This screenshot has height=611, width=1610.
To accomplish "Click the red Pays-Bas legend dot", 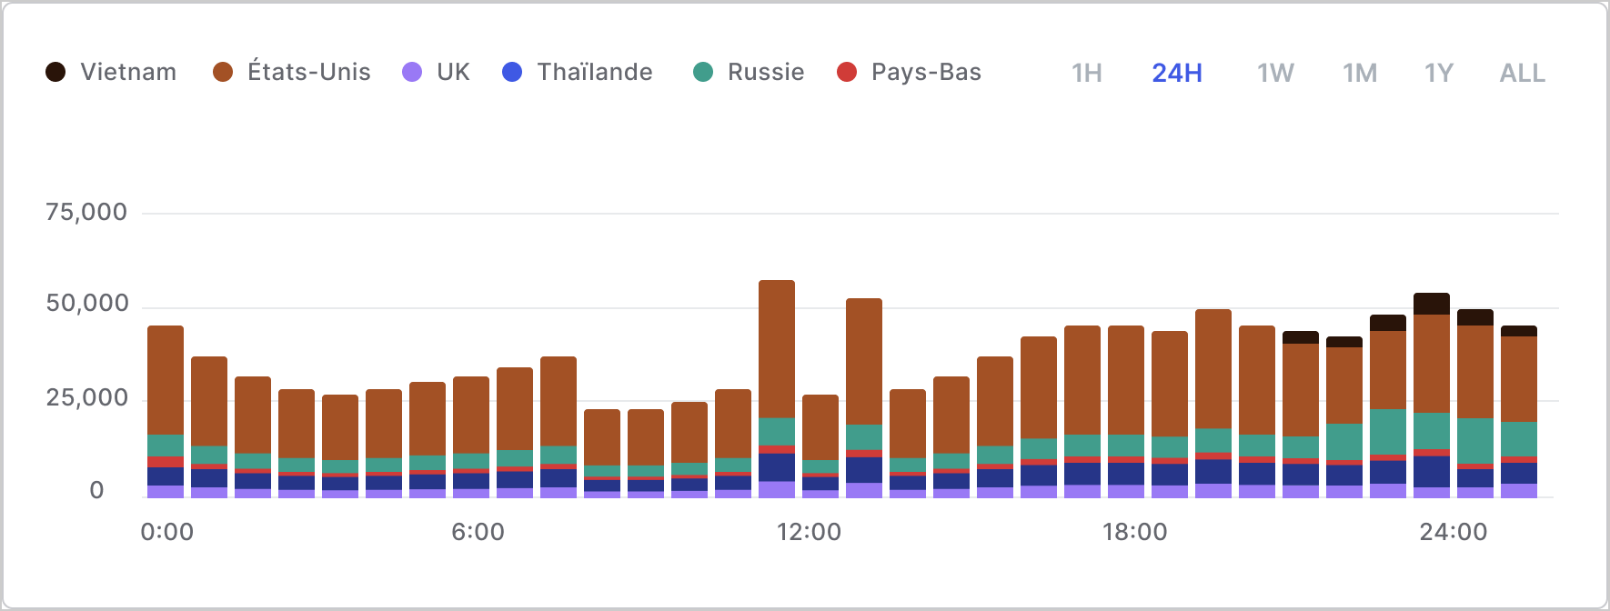I will click(847, 72).
